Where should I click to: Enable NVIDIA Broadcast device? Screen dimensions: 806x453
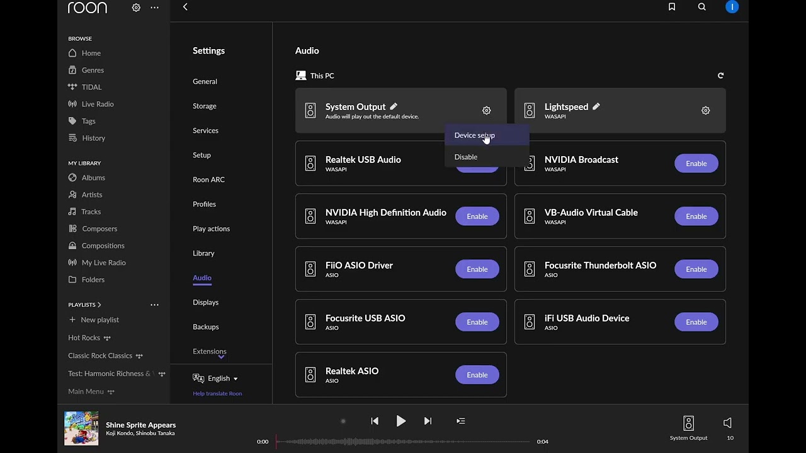[696, 164]
